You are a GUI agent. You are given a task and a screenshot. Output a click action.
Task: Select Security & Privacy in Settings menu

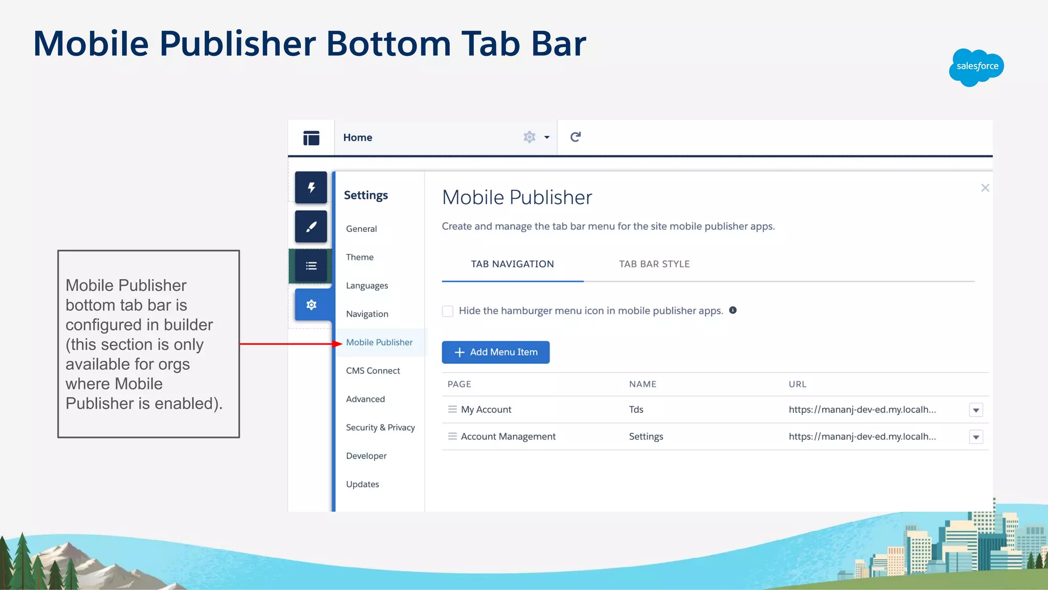(380, 427)
